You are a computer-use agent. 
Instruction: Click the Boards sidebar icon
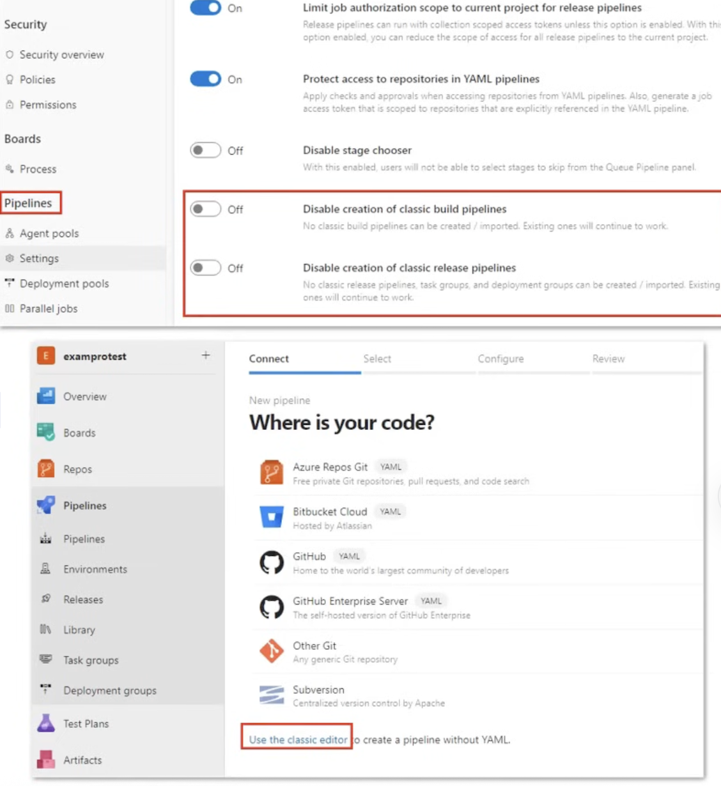coord(46,433)
